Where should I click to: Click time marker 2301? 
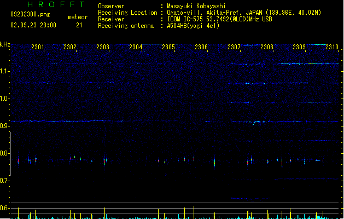[38, 47]
